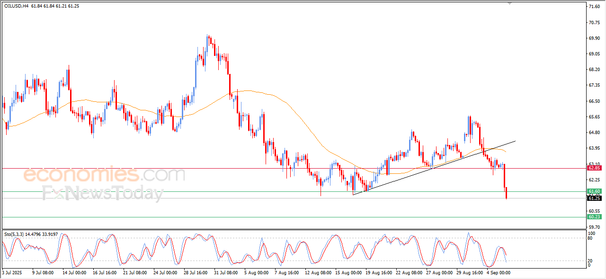Click the 62.25 price axis label
The image size is (606, 279).
click(595, 180)
